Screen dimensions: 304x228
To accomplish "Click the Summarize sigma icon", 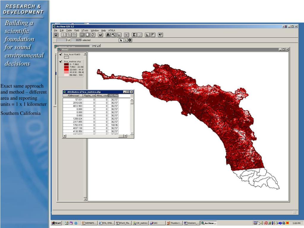I will pos(134,35).
